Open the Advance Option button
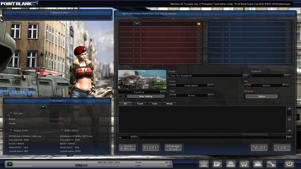This screenshot has width=301, height=169. pyautogui.click(x=262, y=97)
